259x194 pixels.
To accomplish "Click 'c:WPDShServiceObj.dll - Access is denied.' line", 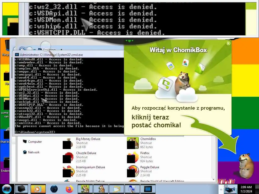I will coord(56,90).
